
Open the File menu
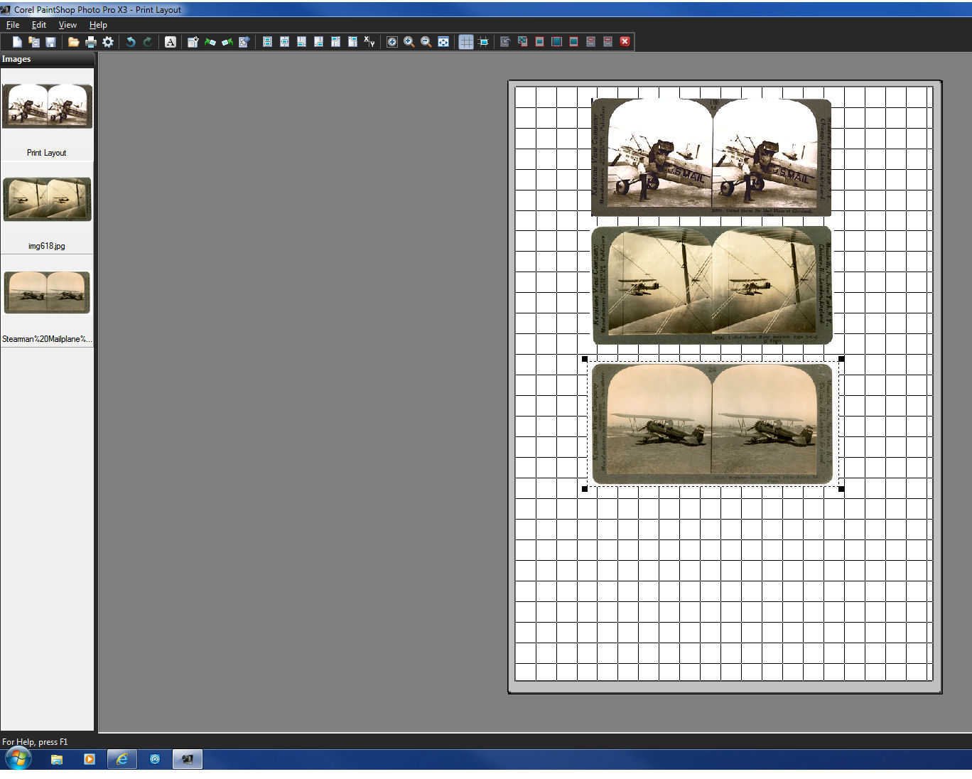(x=13, y=25)
